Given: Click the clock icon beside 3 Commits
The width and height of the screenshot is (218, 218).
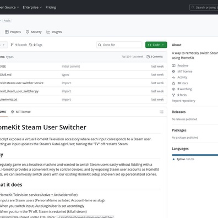Looking at the screenshot, I should [x=148, y=57].
